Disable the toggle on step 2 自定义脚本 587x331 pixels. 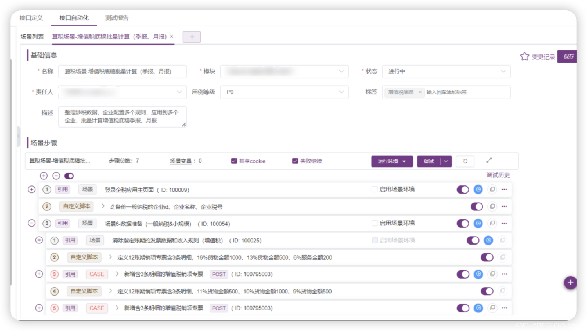[x=477, y=206]
